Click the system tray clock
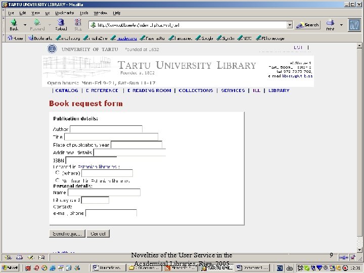The image size is (364, 273). point(354,268)
